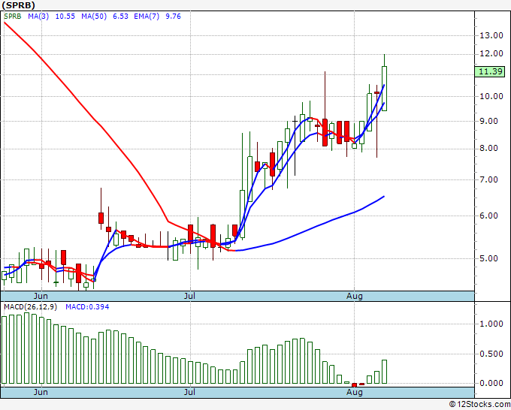
Task: Click the (SPRB) chart title
Action: (18, 5)
